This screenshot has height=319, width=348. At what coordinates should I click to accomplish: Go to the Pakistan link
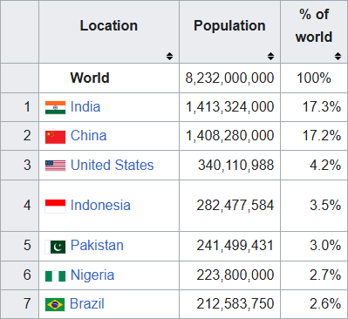point(97,245)
